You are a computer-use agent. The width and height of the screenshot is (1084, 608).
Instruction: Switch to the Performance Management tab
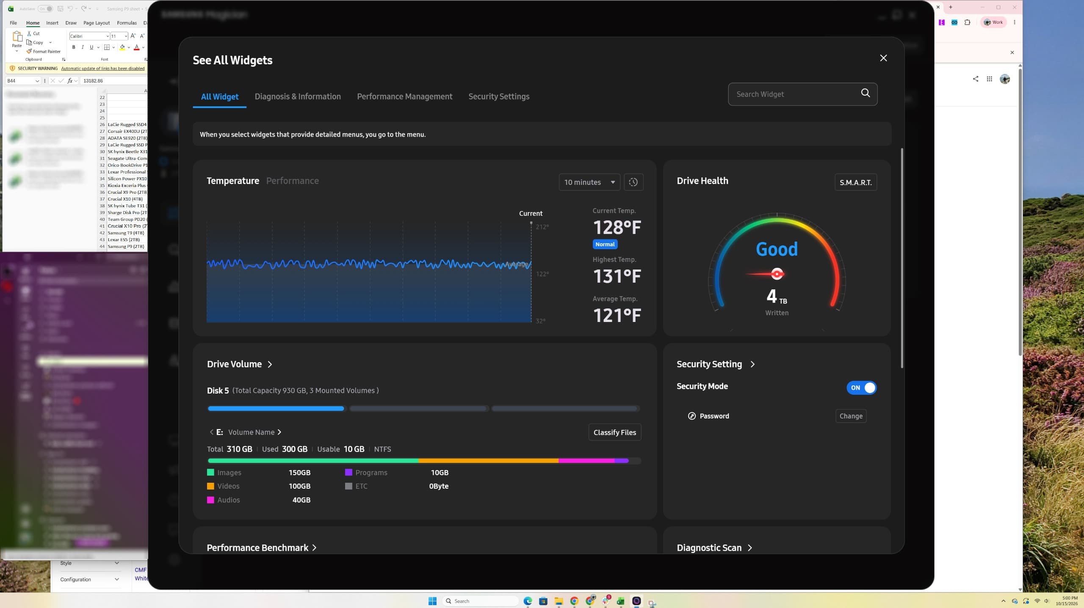pos(404,96)
